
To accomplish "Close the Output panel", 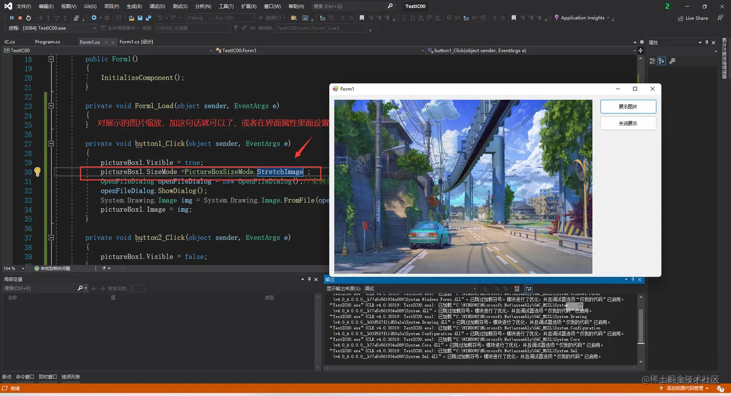I will [640, 279].
